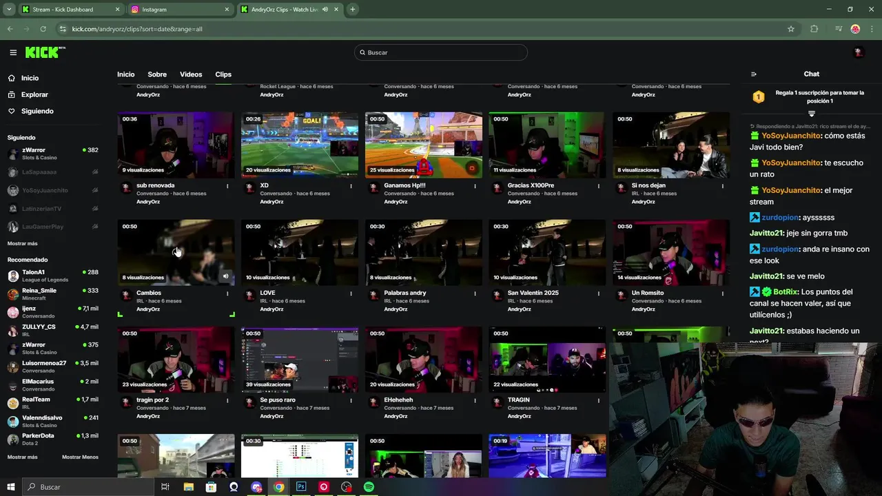
Task: Play the 'XD' Rocket League clip thumbnail
Action: pyautogui.click(x=299, y=145)
